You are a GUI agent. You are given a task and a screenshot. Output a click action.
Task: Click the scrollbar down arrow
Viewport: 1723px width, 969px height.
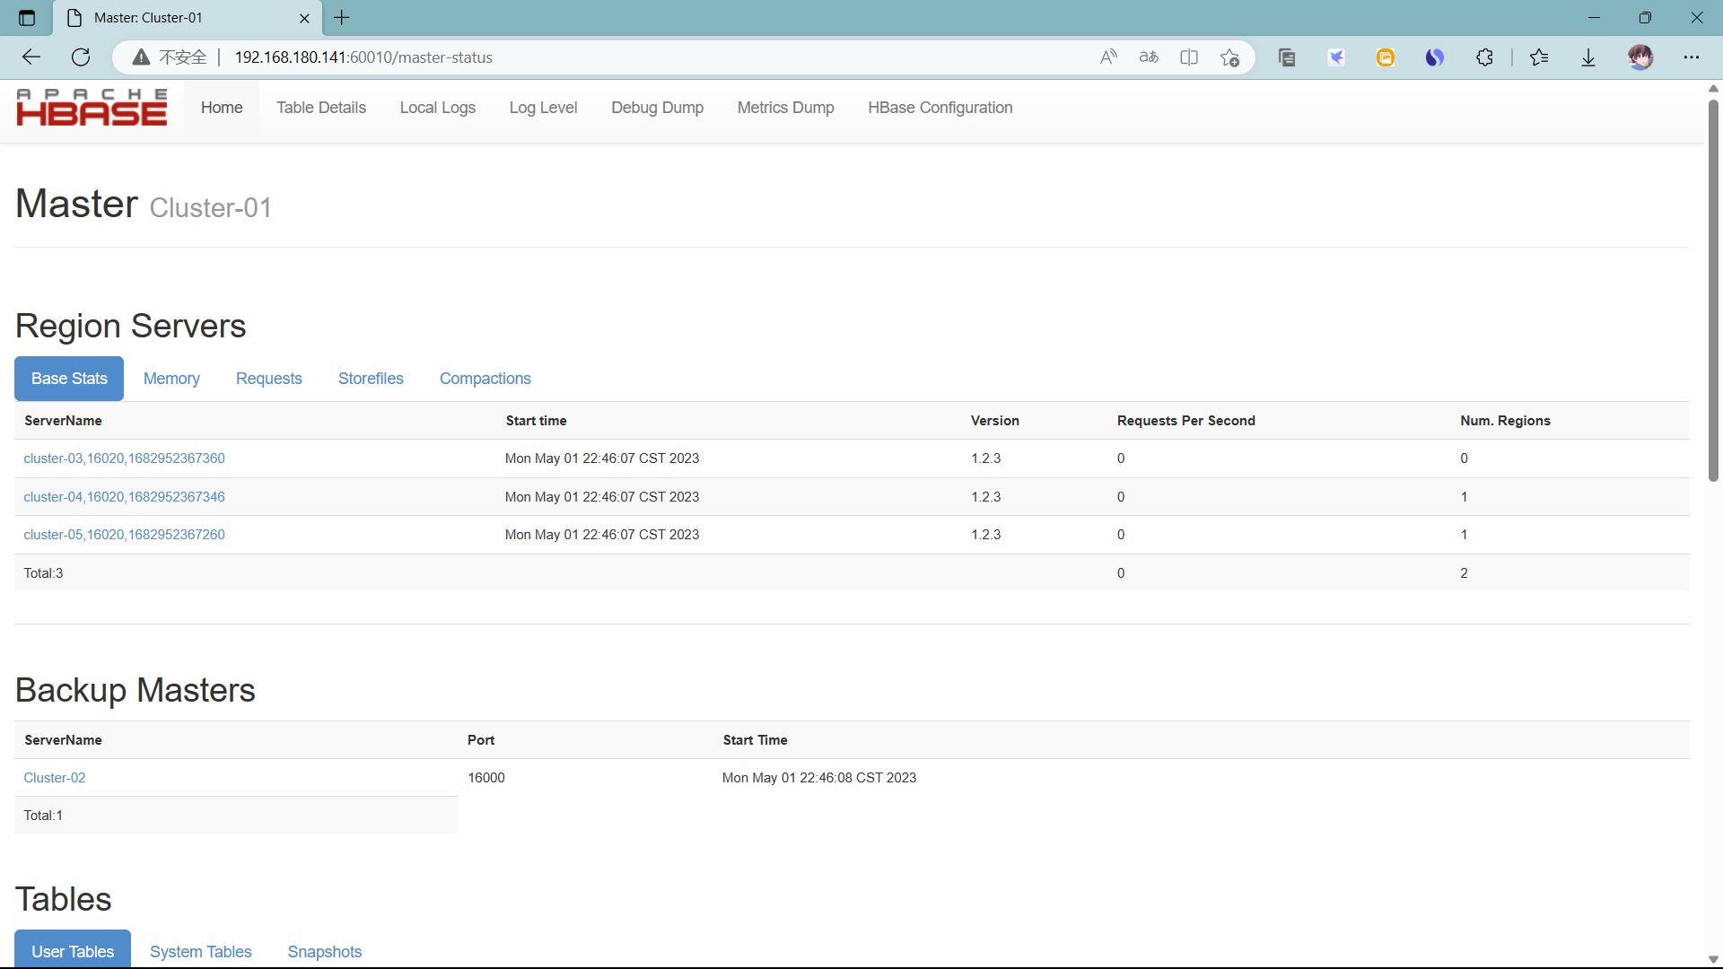pyautogui.click(x=1713, y=959)
